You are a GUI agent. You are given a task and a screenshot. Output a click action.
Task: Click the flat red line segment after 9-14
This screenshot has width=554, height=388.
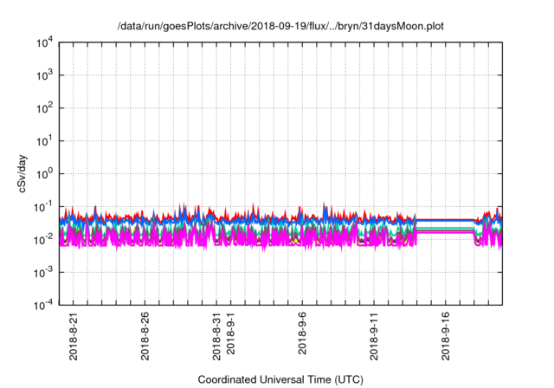tap(446, 219)
